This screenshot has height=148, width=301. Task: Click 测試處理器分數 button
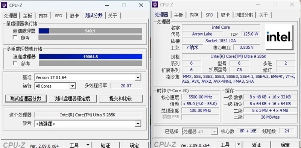(26, 98)
